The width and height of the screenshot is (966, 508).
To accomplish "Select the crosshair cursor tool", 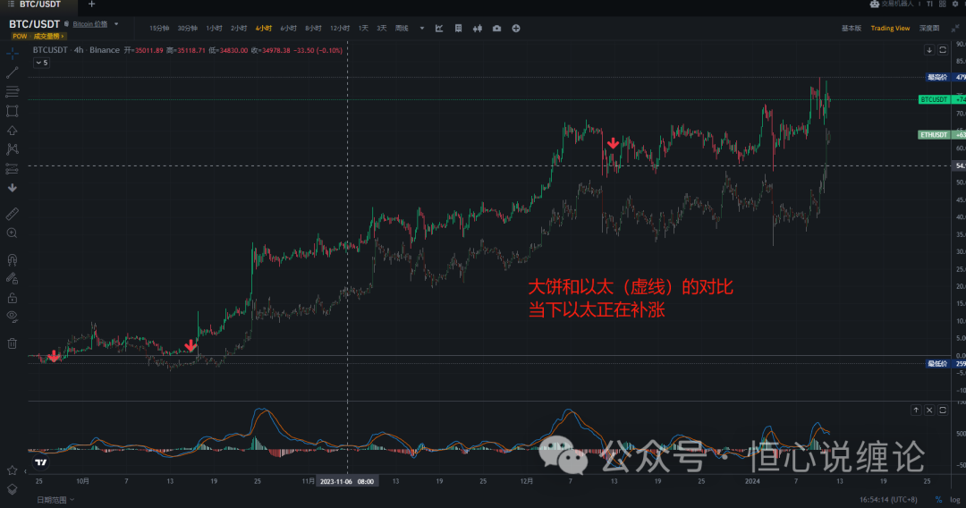I will coord(12,54).
